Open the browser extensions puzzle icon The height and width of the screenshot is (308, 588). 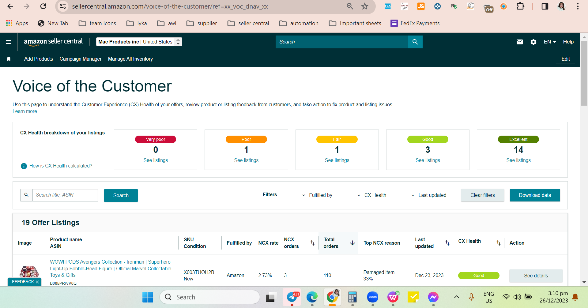[520, 6]
